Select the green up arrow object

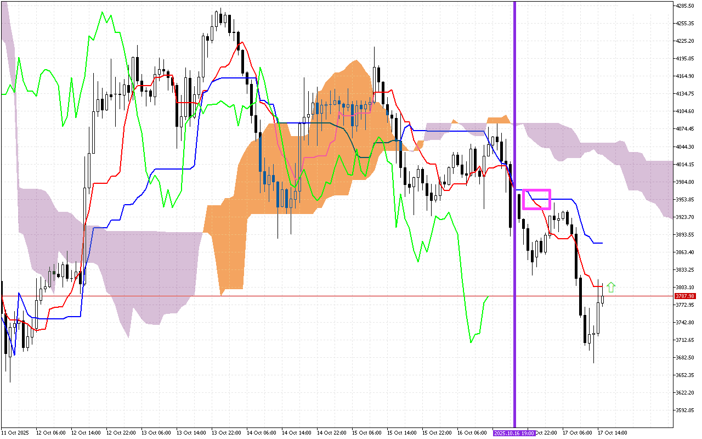[612, 286]
